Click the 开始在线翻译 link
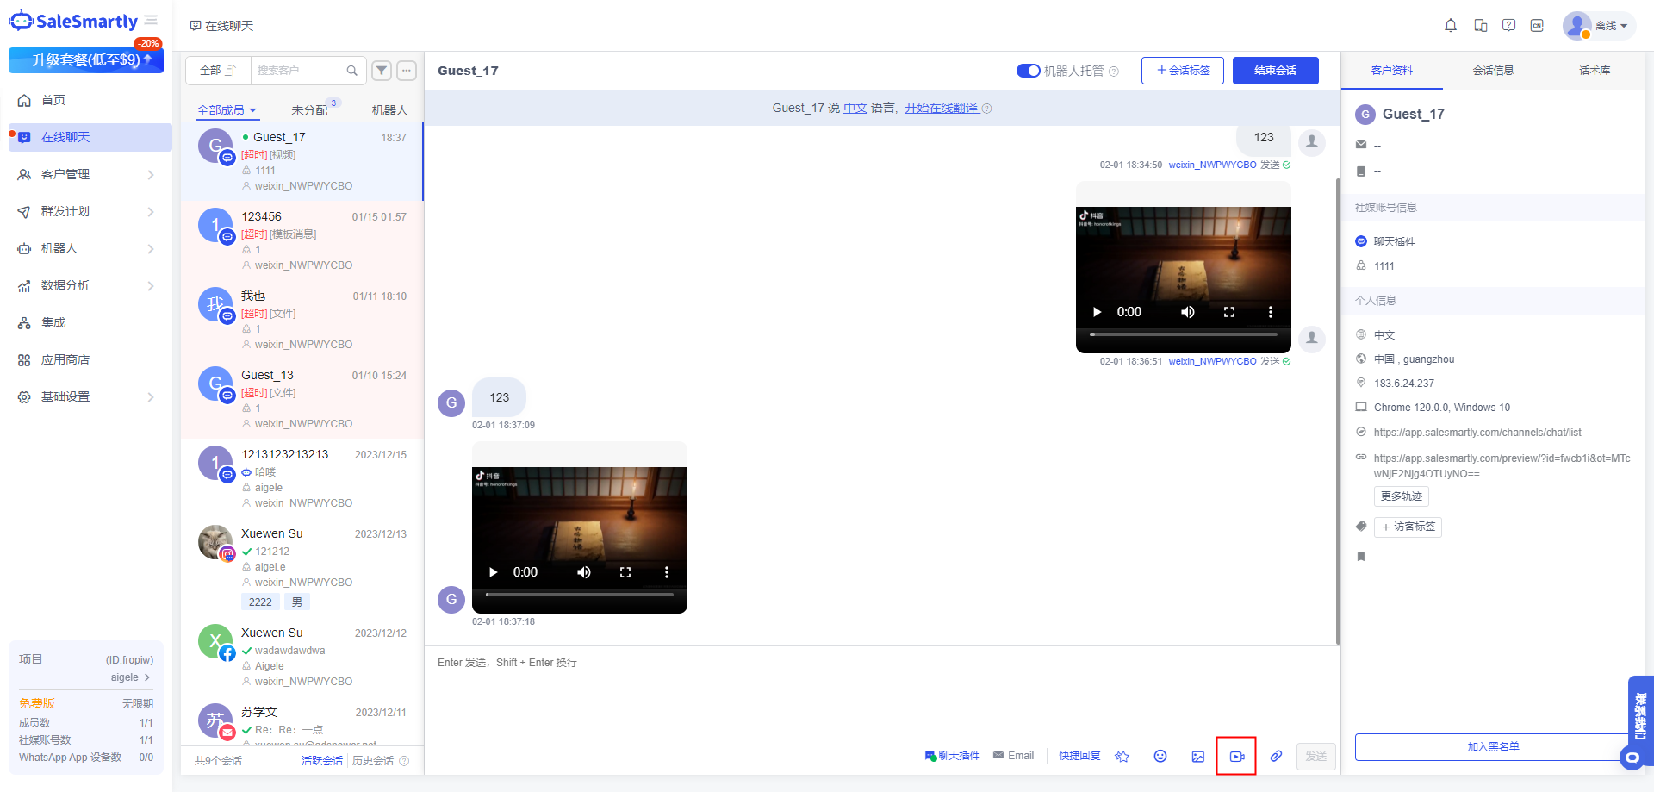Viewport: 1654px width, 792px height. pyautogui.click(x=941, y=108)
